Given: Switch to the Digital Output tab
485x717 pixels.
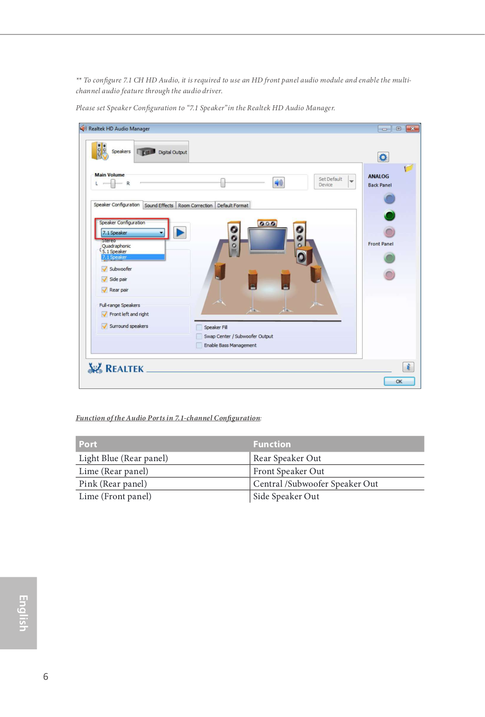Looking at the screenshot, I should pos(162,152).
